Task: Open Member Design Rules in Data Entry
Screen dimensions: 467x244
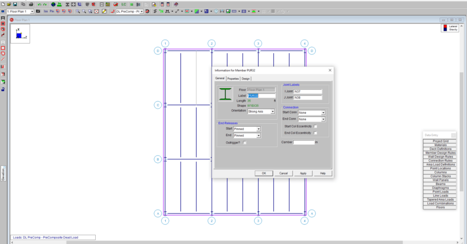Action: (440, 153)
